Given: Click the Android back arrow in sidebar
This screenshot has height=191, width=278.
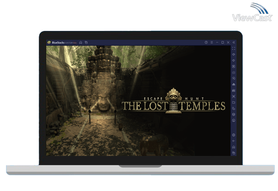Looking at the screenshot, I should tap(234, 141).
